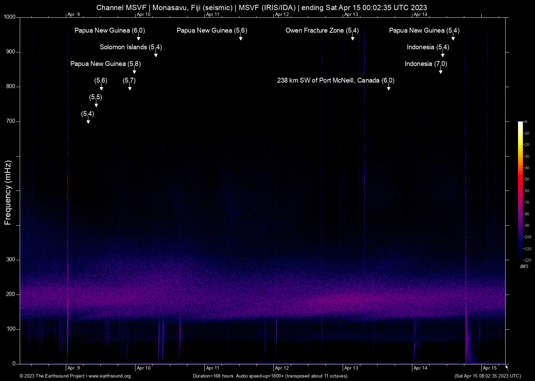
Task: Click the 1000 mHz tick label on frequency axis
Action: (10, 17)
